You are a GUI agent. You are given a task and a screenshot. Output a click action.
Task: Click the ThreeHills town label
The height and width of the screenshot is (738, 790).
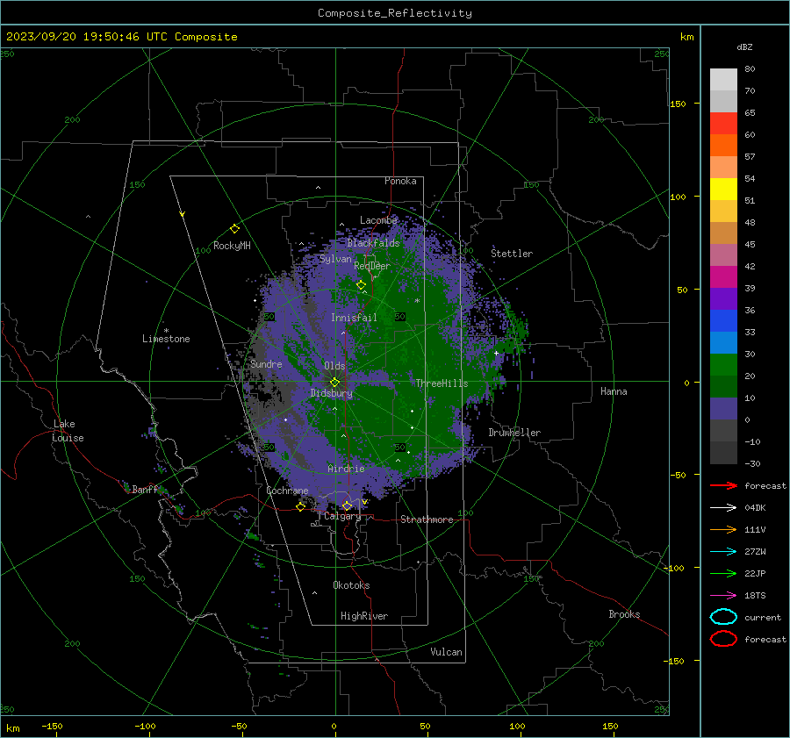442,383
